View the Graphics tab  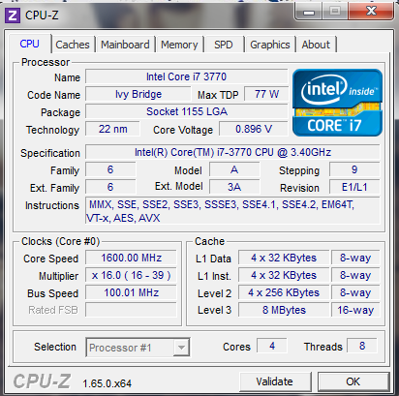tap(270, 45)
